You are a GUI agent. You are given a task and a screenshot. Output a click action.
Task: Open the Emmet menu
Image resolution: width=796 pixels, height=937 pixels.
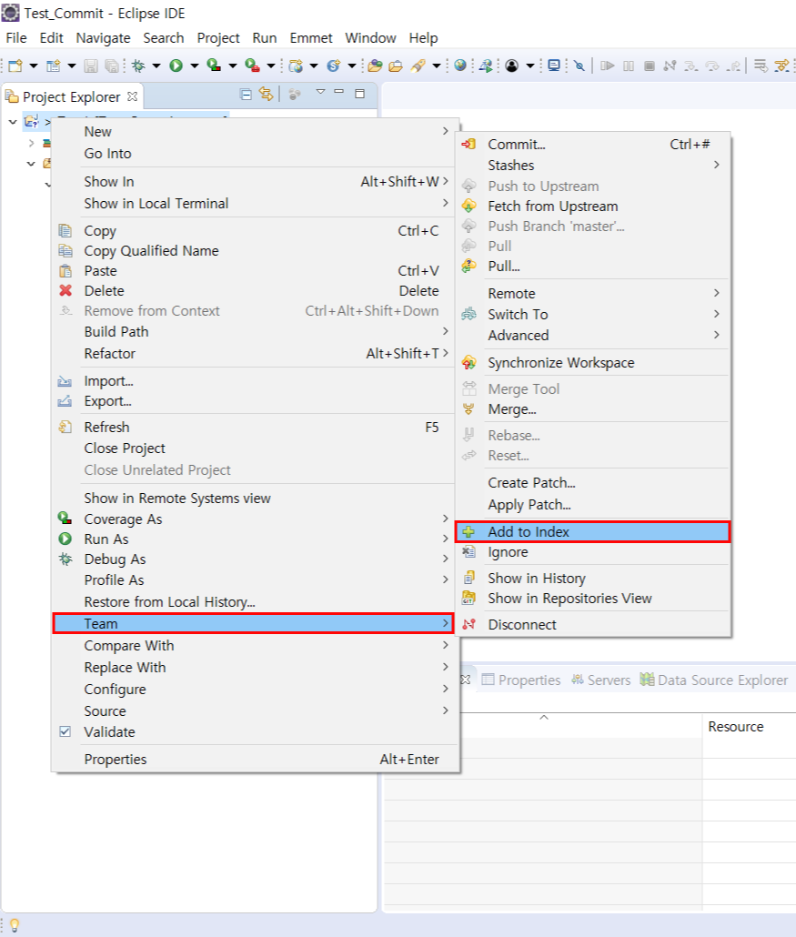[311, 37]
